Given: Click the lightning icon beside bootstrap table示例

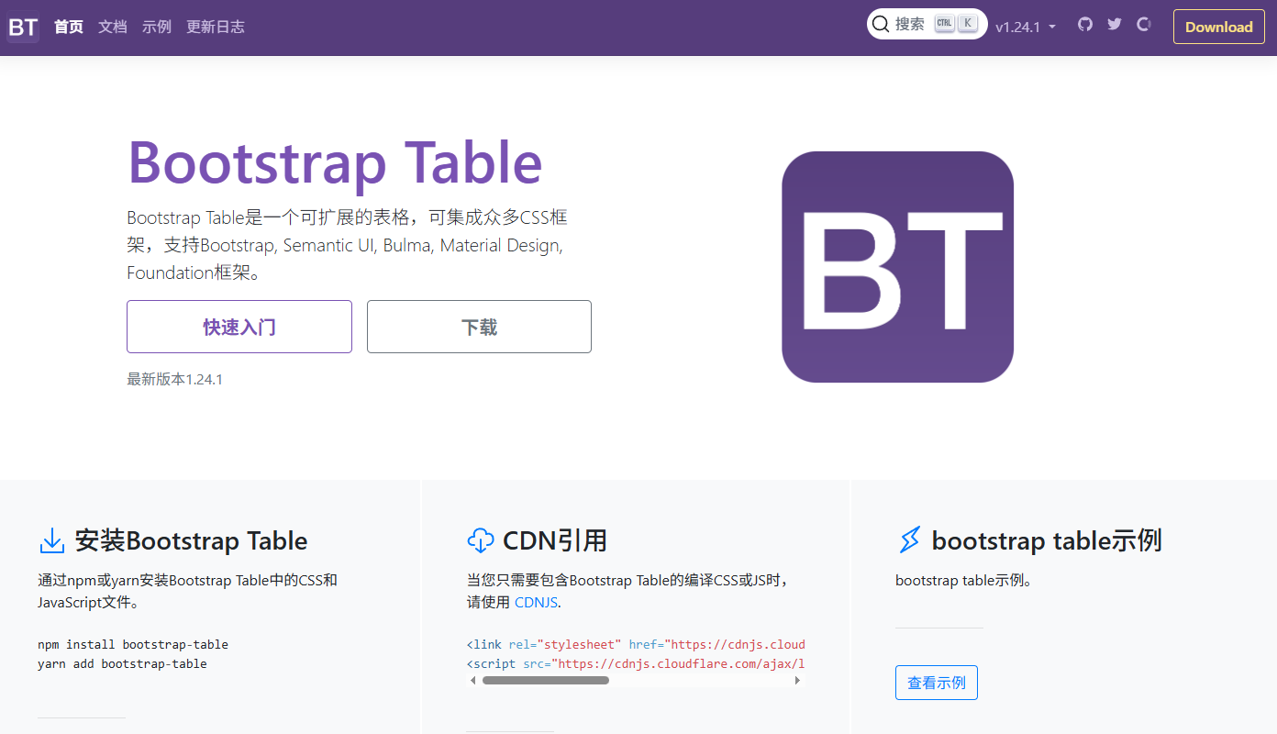Looking at the screenshot, I should 909,540.
